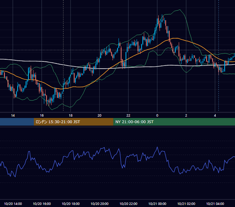
Task: Click the 10/21 04:00 oscillator time label
Action: [x=215, y=204]
